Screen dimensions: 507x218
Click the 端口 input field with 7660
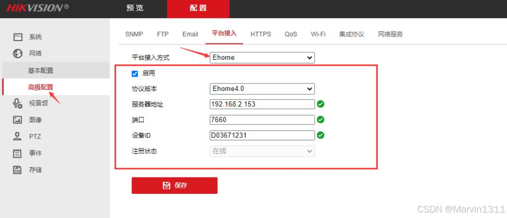262,120
